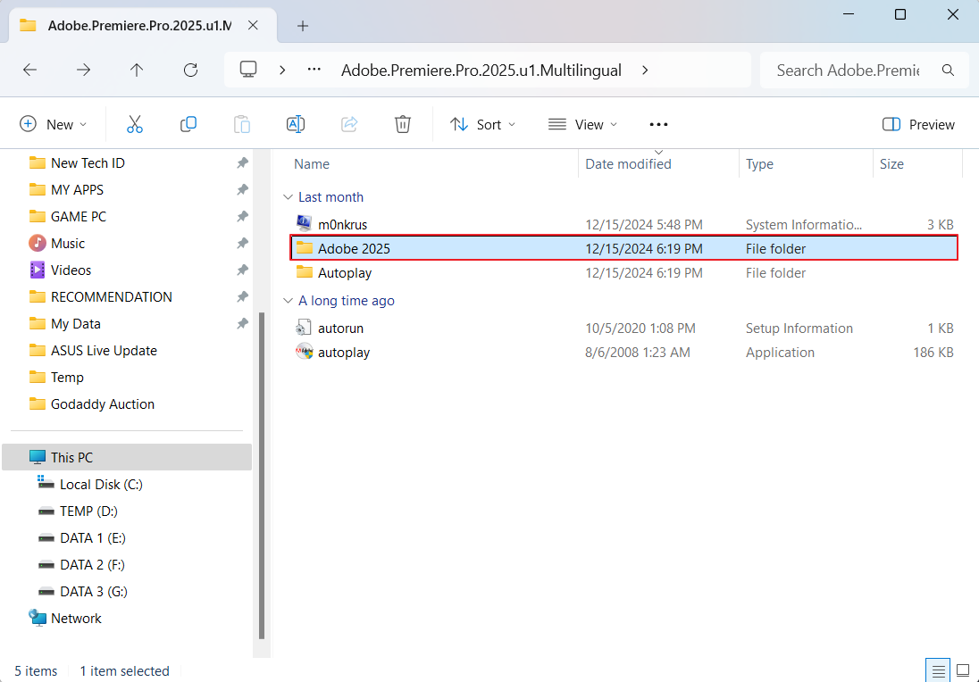Unpin GAME PC pin icon
The image size is (979, 682).
(x=242, y=217)
